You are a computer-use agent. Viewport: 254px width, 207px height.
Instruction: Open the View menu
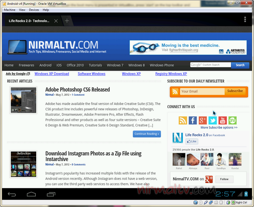(x=22, y=10)
